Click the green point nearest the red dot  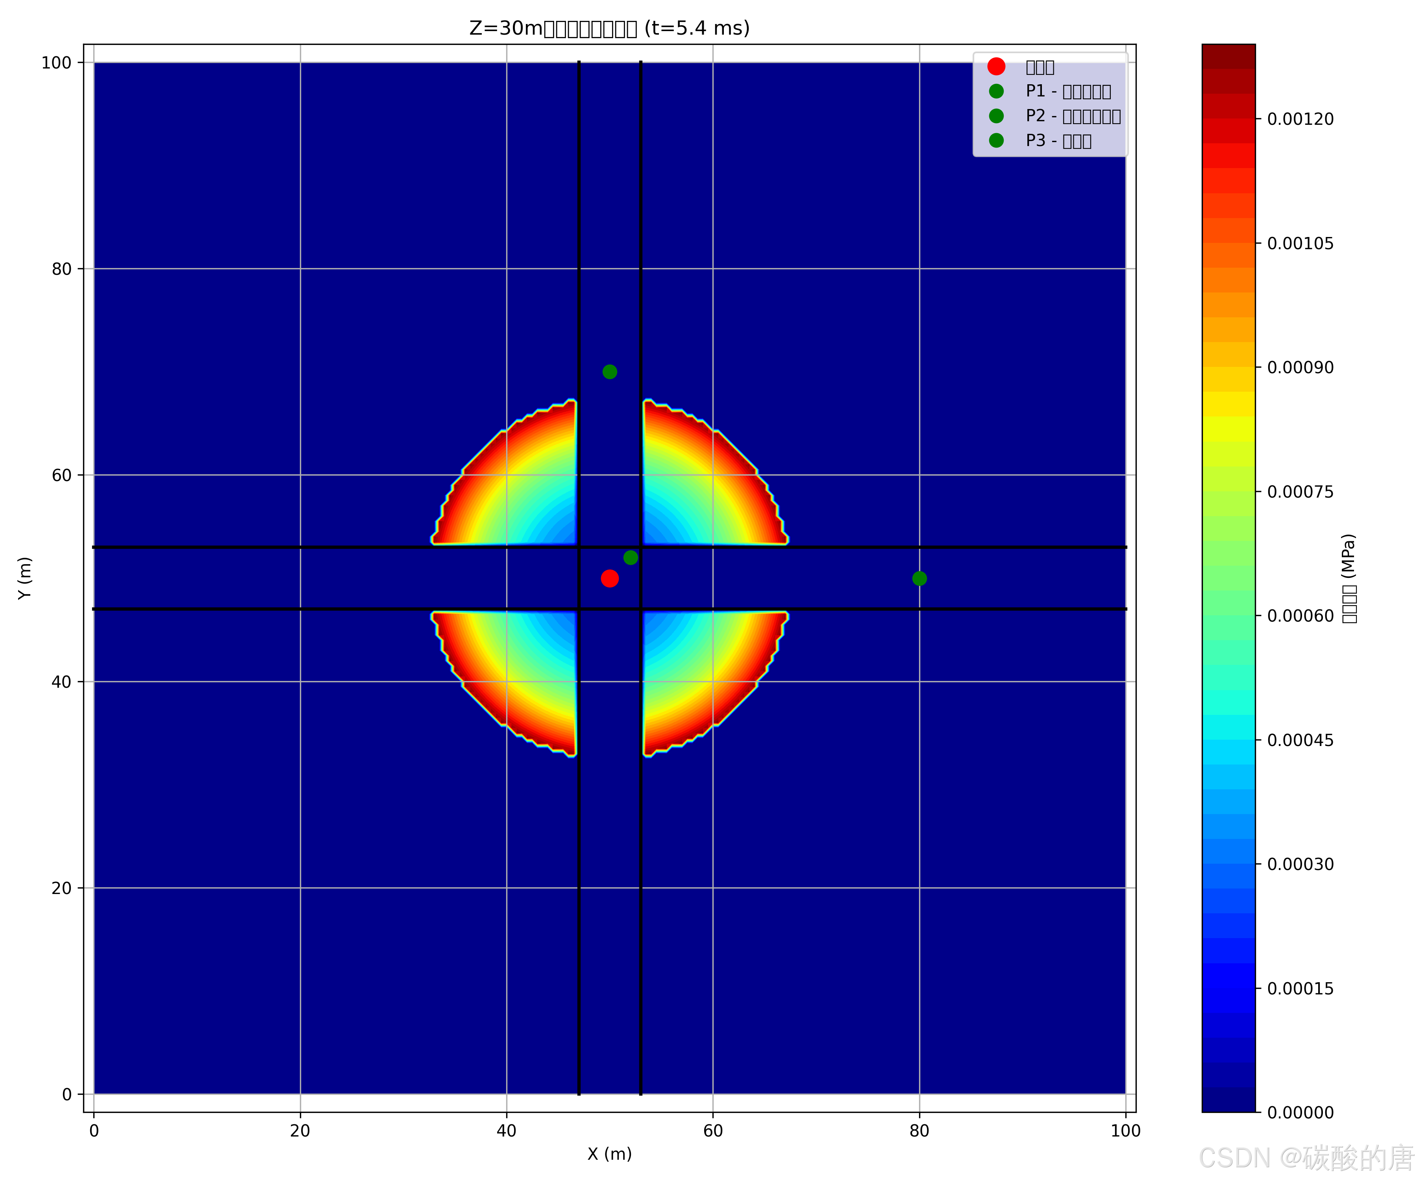[x=630, y=557]
